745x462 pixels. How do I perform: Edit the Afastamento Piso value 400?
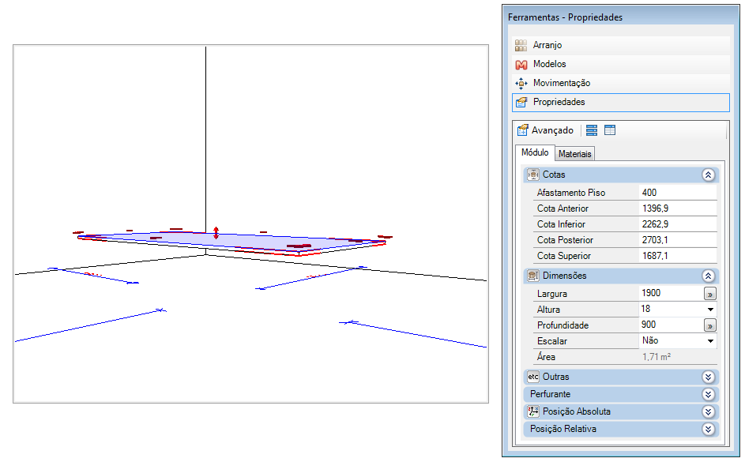pos(678,192)
